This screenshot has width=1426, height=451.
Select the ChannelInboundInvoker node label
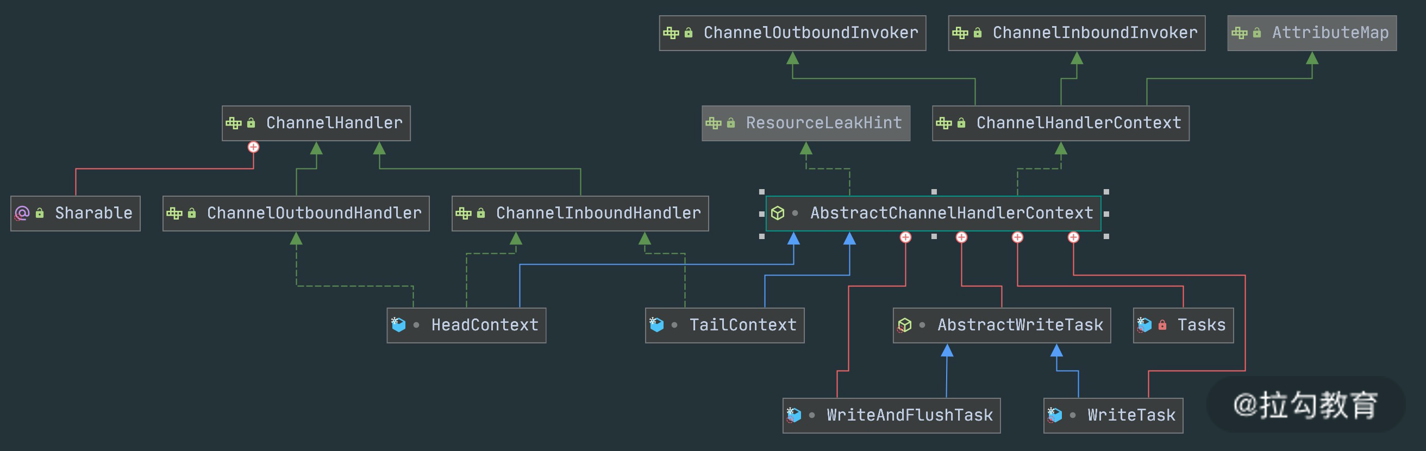click(1095, 33)
